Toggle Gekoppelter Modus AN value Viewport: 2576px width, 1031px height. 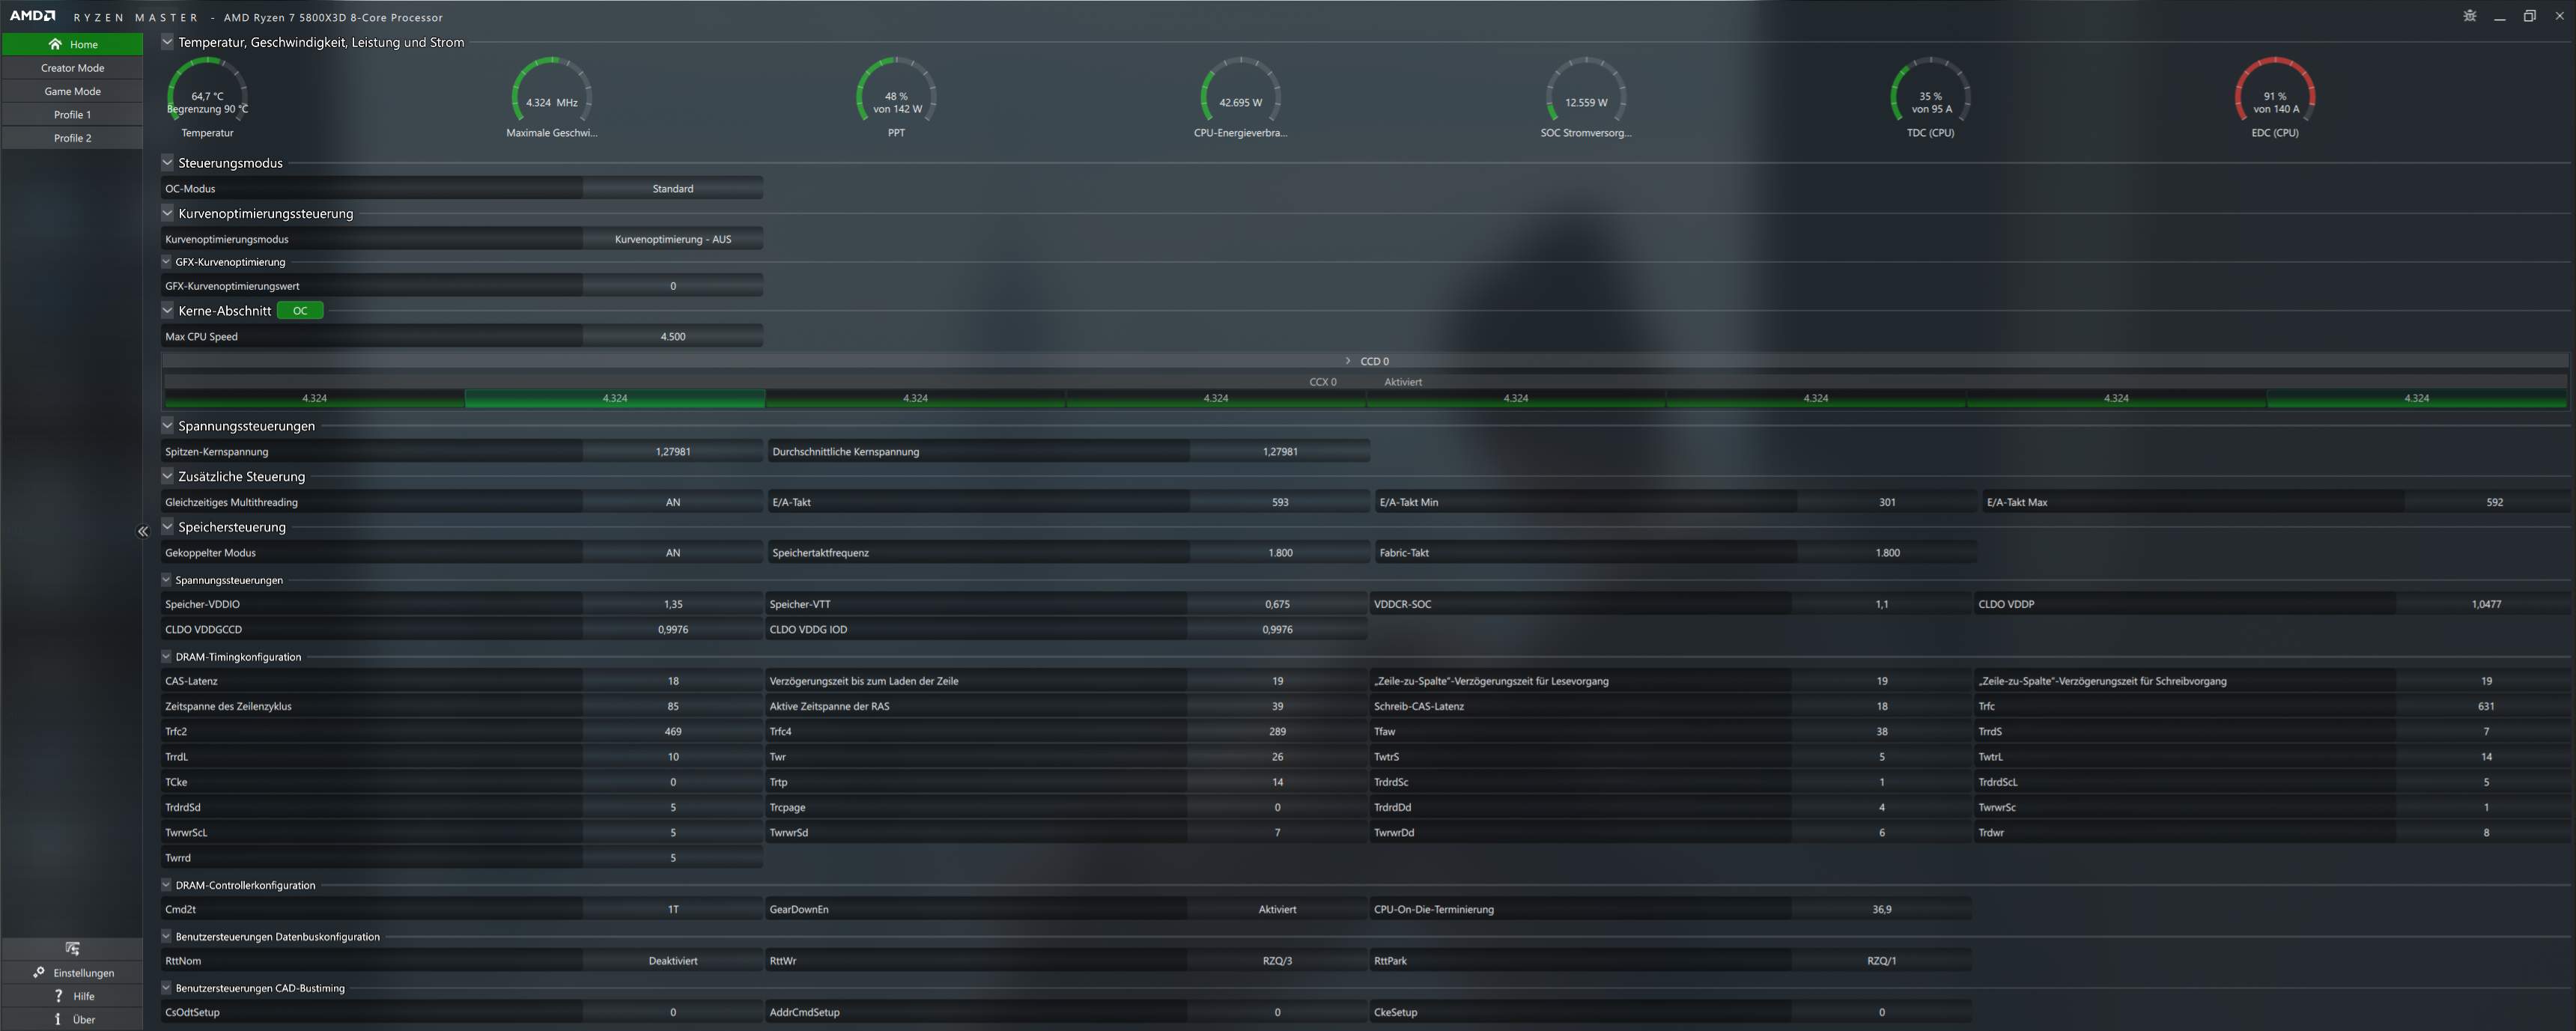point(672,553)
